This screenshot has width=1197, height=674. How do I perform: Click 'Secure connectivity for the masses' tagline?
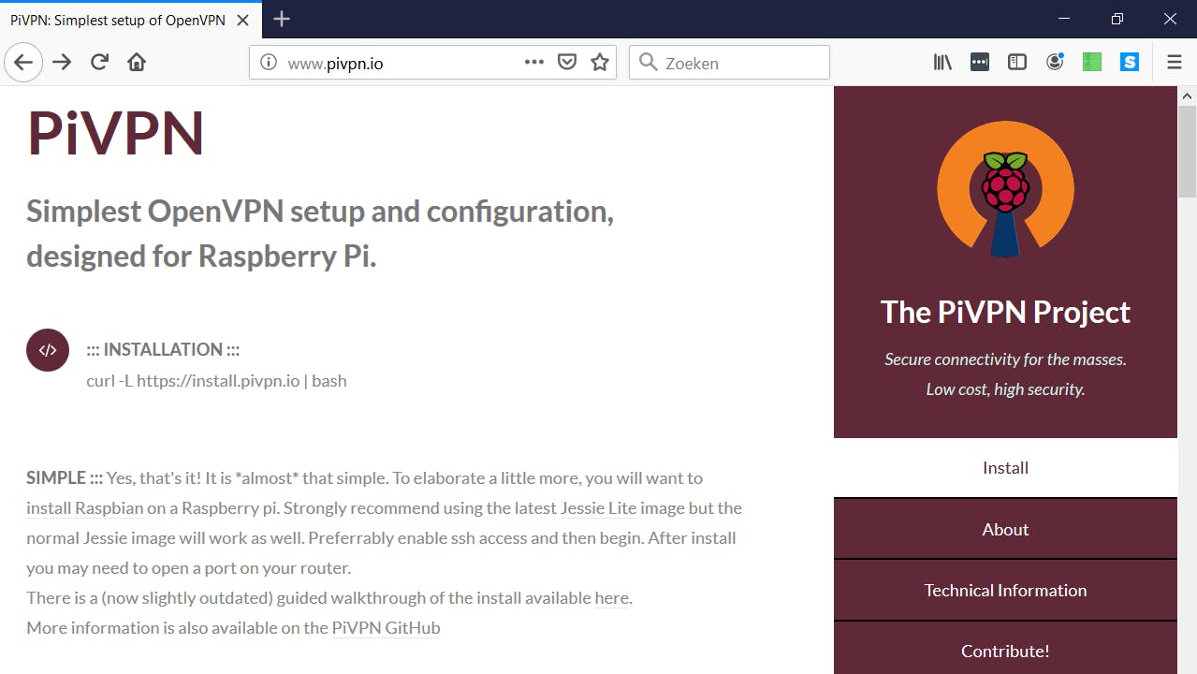coord(1005,359)
